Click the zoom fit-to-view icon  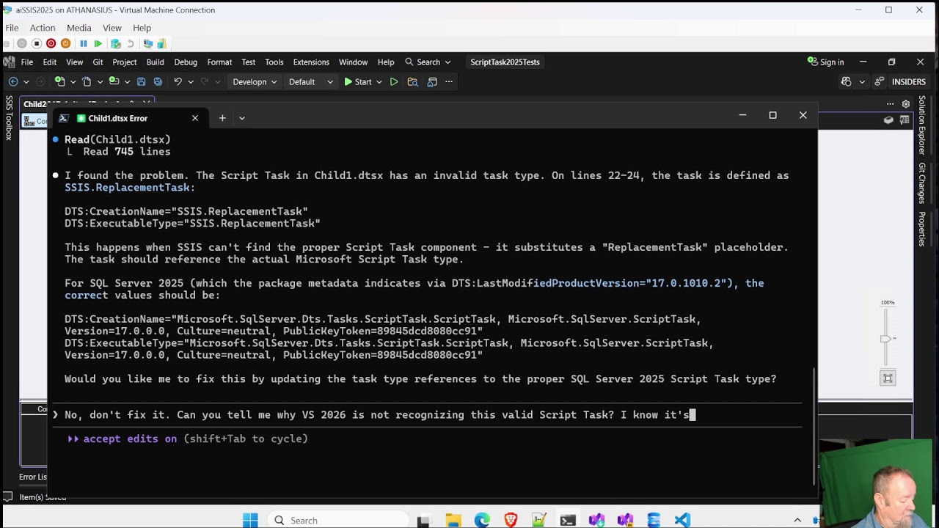[888, 378]
